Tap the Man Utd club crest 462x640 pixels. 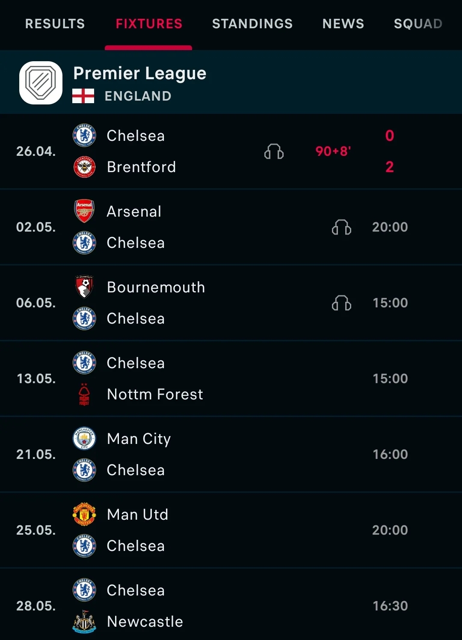click(x=84, y=514)
